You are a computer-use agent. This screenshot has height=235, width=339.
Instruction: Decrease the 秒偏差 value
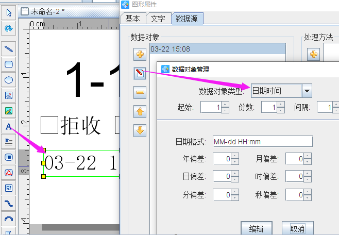pos(308,198)
